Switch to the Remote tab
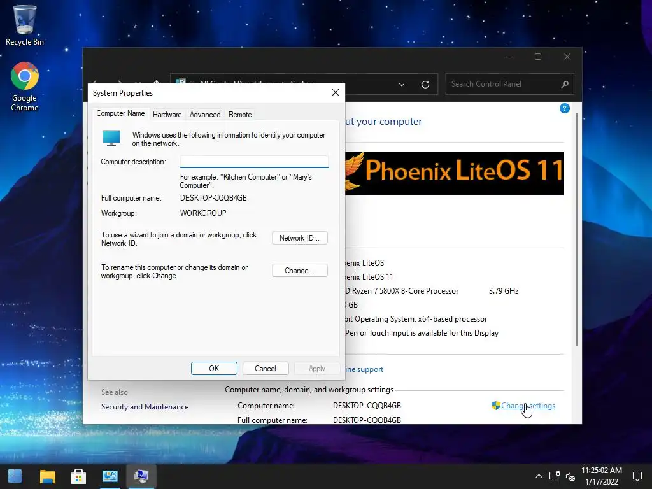652x489 pixels. (240, 115)
